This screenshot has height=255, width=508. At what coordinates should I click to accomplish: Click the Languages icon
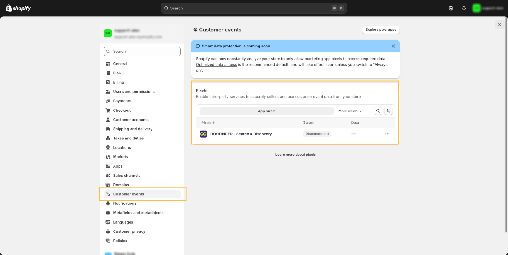[108, 222]
